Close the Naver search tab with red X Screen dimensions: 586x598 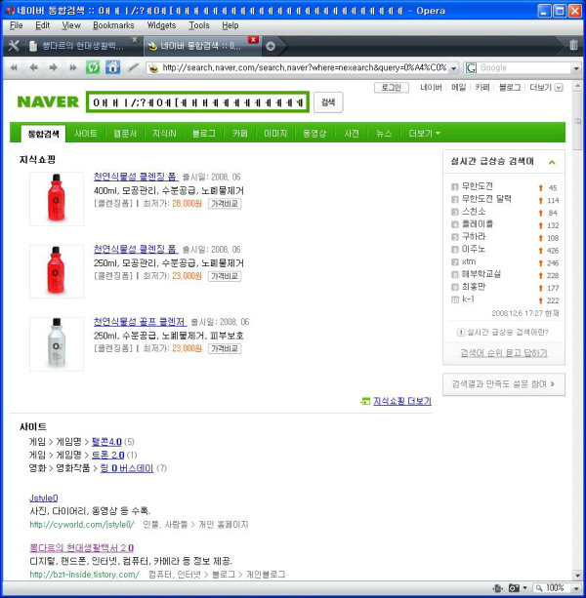[x=253, y=40]
